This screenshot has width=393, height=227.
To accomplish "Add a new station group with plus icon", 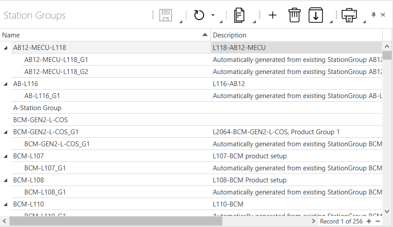I will point(272,15).
